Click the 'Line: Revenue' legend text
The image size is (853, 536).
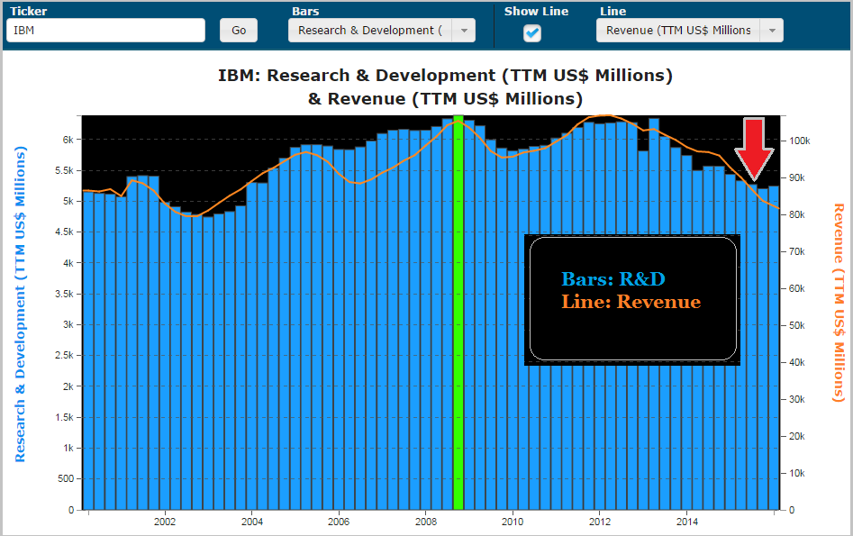coord(631,302)
